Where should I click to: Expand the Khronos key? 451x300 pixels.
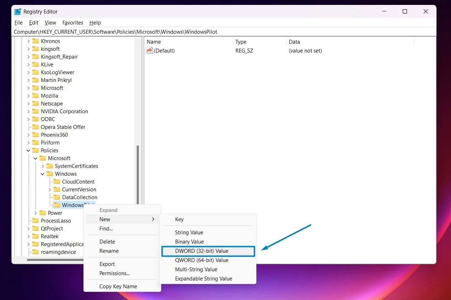click(x=28, y=41)
